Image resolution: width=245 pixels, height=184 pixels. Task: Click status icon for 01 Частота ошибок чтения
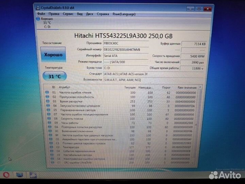click(x=47, y=92)
